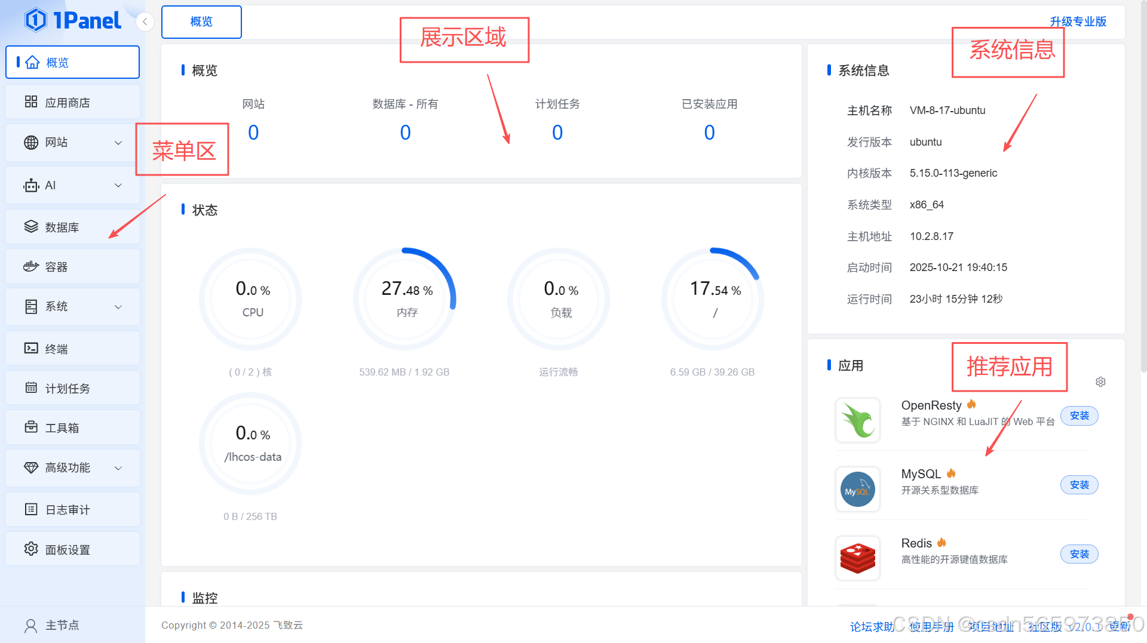Viewport: 1147px width, 643px height.
Task: Click the 升级专业版 upgrade link
Action: pyautogui.click(x=1078, y=21)
